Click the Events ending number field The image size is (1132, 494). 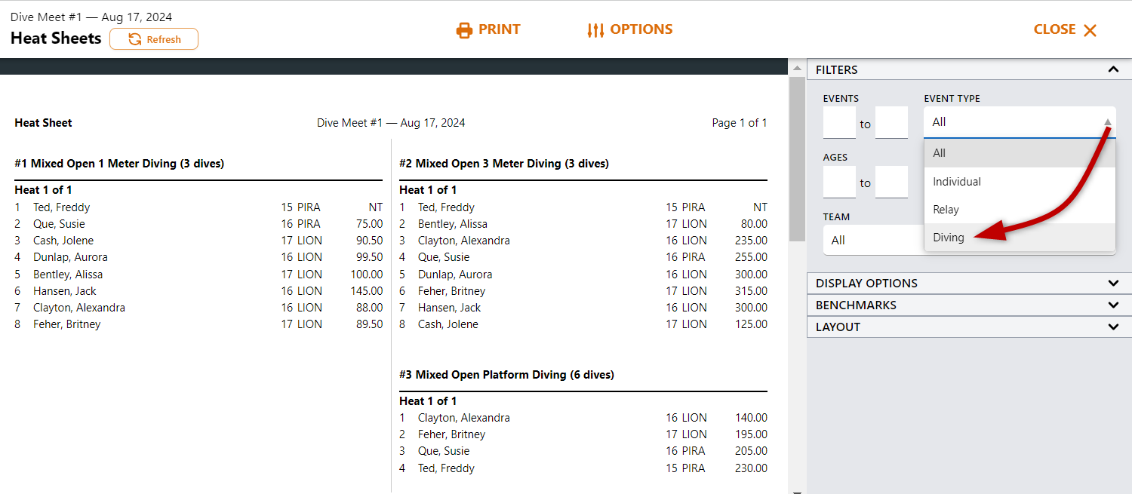point(891,123)
